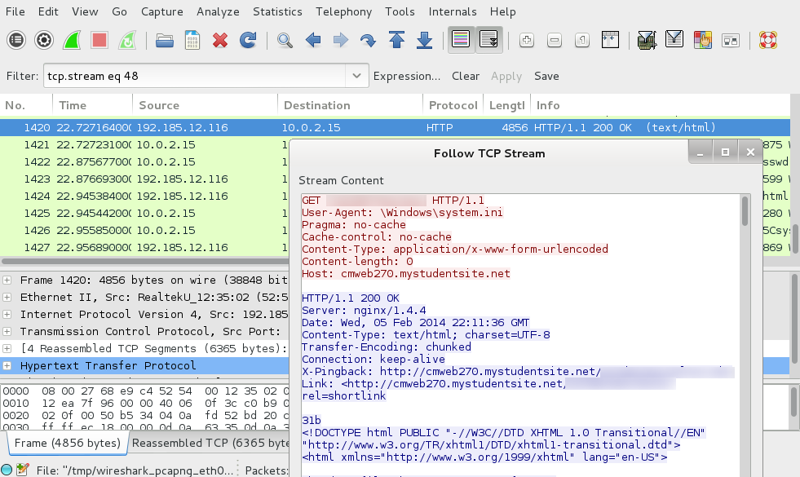This screenshot has width=800, height=477.
Task: Open the Tools menu
Action: point(400,11)
